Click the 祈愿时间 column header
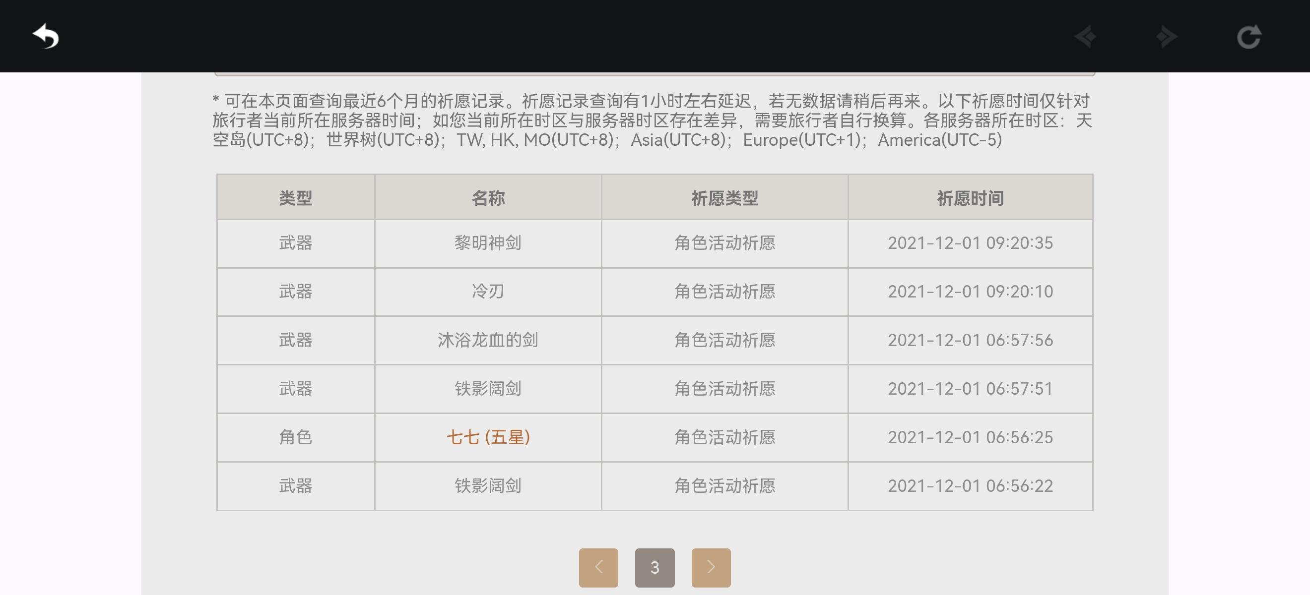The height and width of the screenshot is (595, 1310). [970, 198]
